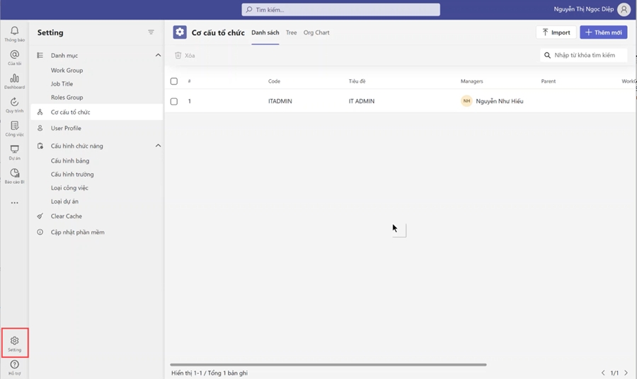Open the Setting panel filter menu
Viewport: 637px width, 379px height.
click(151, 33)
